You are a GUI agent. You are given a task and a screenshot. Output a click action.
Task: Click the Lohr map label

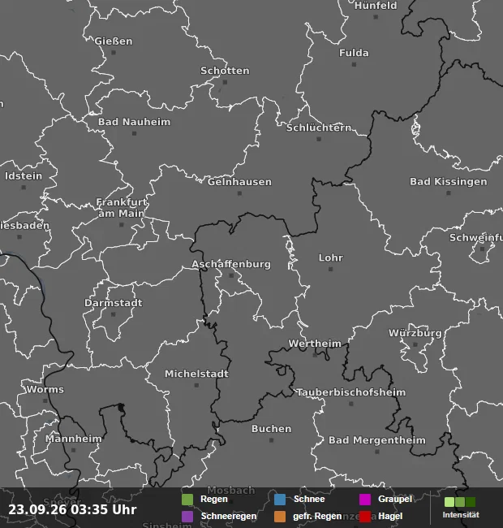(331, 258)
